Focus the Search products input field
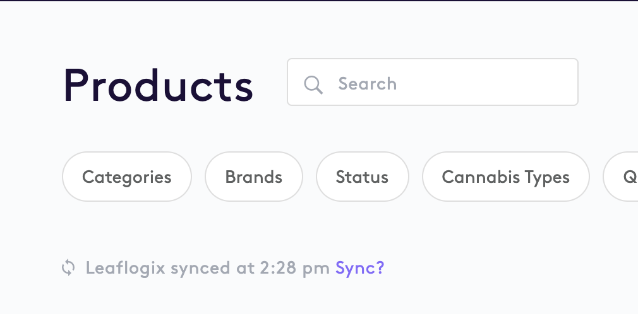This screenshot has width=638, height=314. tap(442, 83)
